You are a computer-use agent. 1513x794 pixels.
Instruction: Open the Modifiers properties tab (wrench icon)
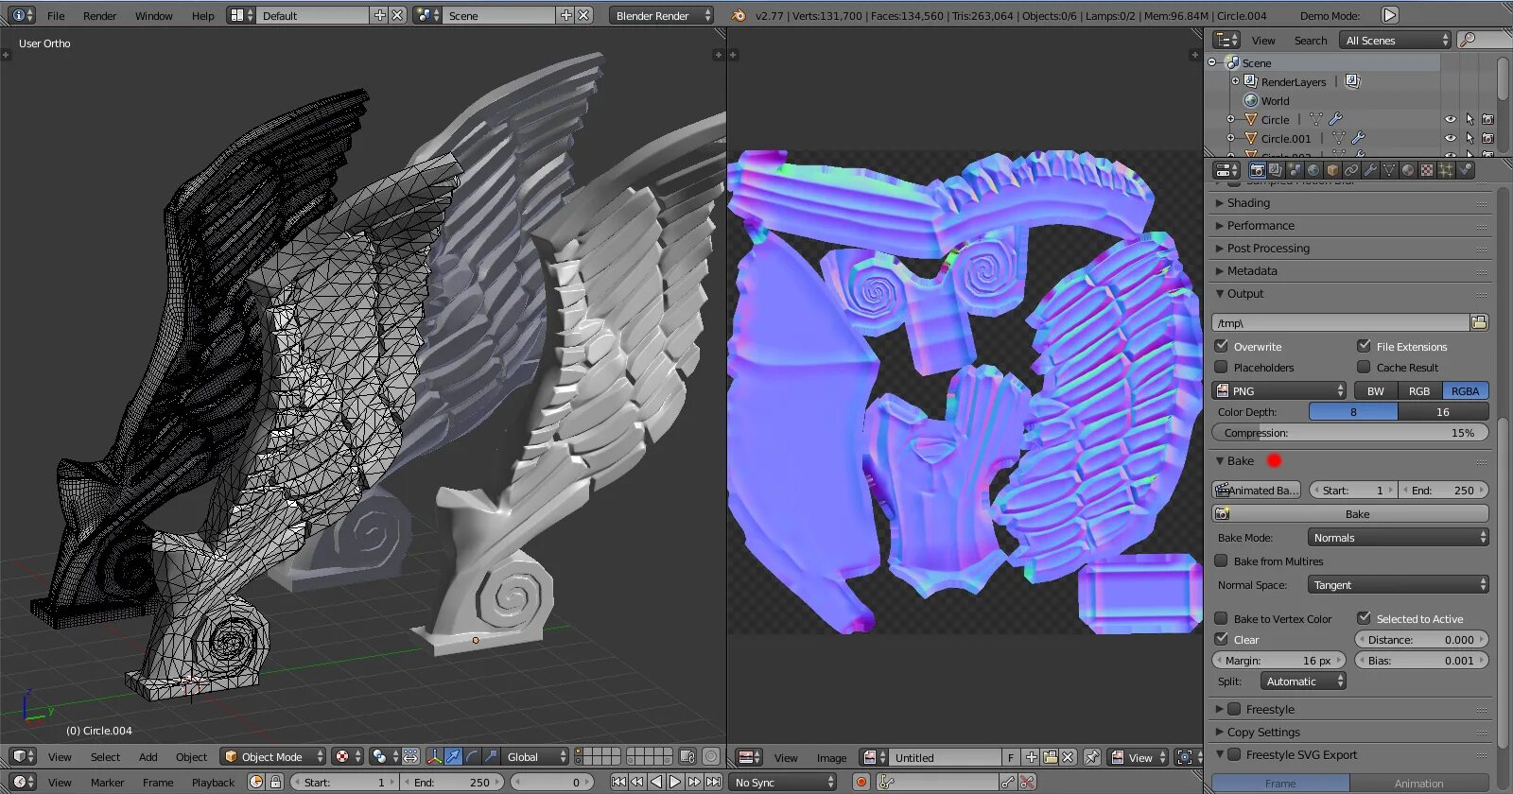pos(1370,170)
